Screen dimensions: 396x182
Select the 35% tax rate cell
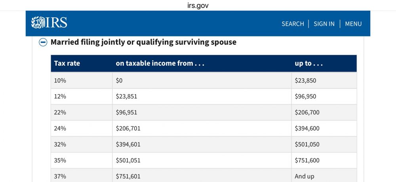[x=60, y=161]
